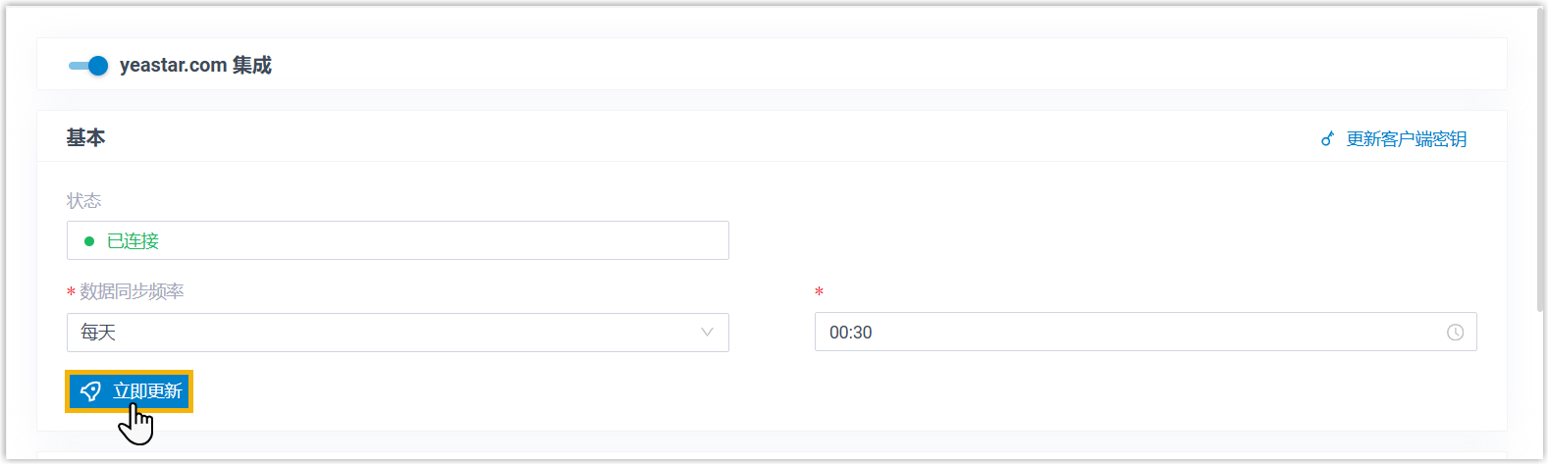1549x465 pixels.
Task: Open the clock icon time picker
Action: [x=1455, y=333]
